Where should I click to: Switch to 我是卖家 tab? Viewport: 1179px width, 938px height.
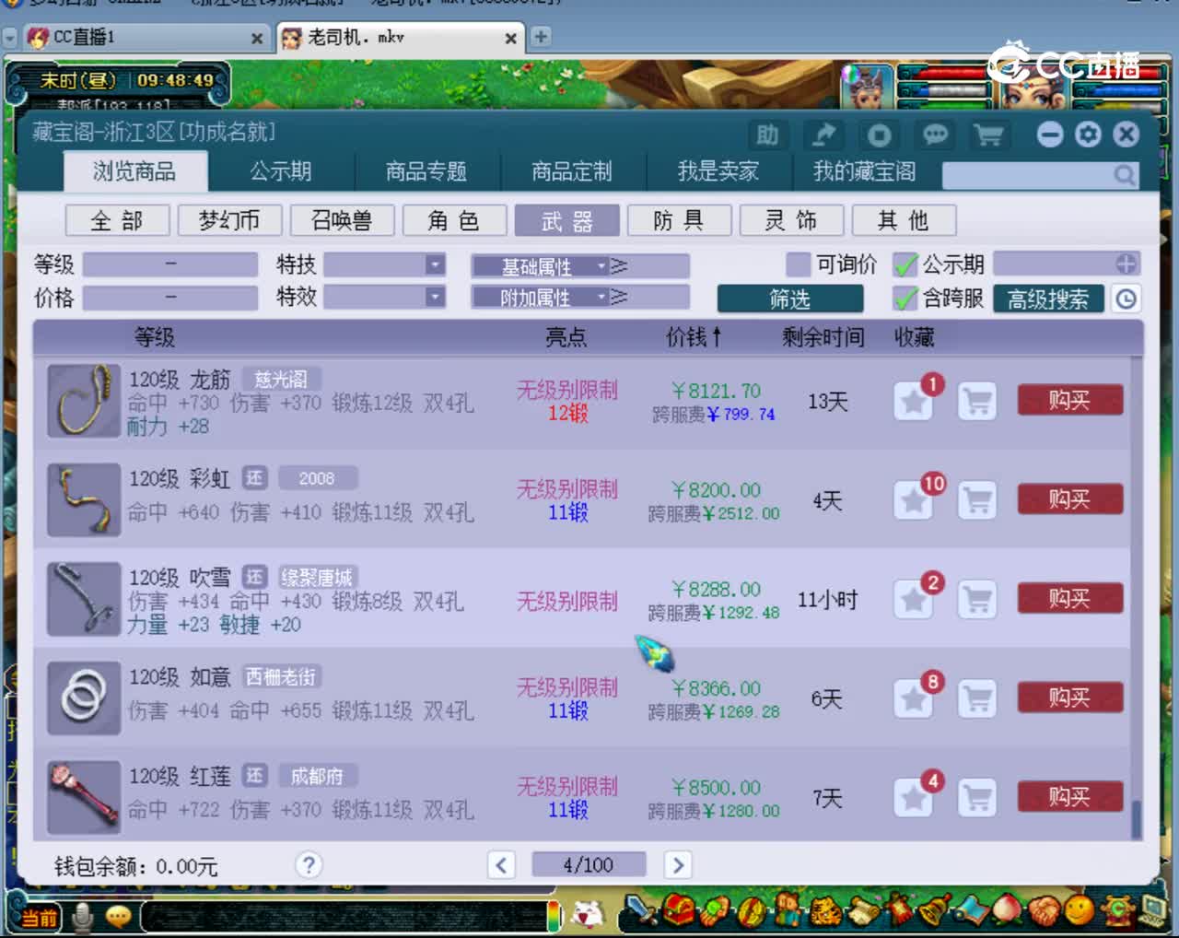718,171
